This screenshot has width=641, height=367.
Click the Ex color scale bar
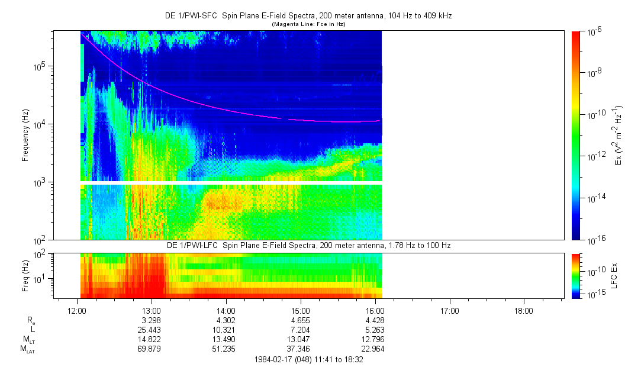tap(576, 136)
